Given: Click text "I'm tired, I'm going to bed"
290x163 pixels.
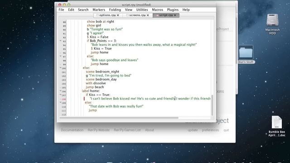Looking at the screenshot, I should tap(110, 76).
